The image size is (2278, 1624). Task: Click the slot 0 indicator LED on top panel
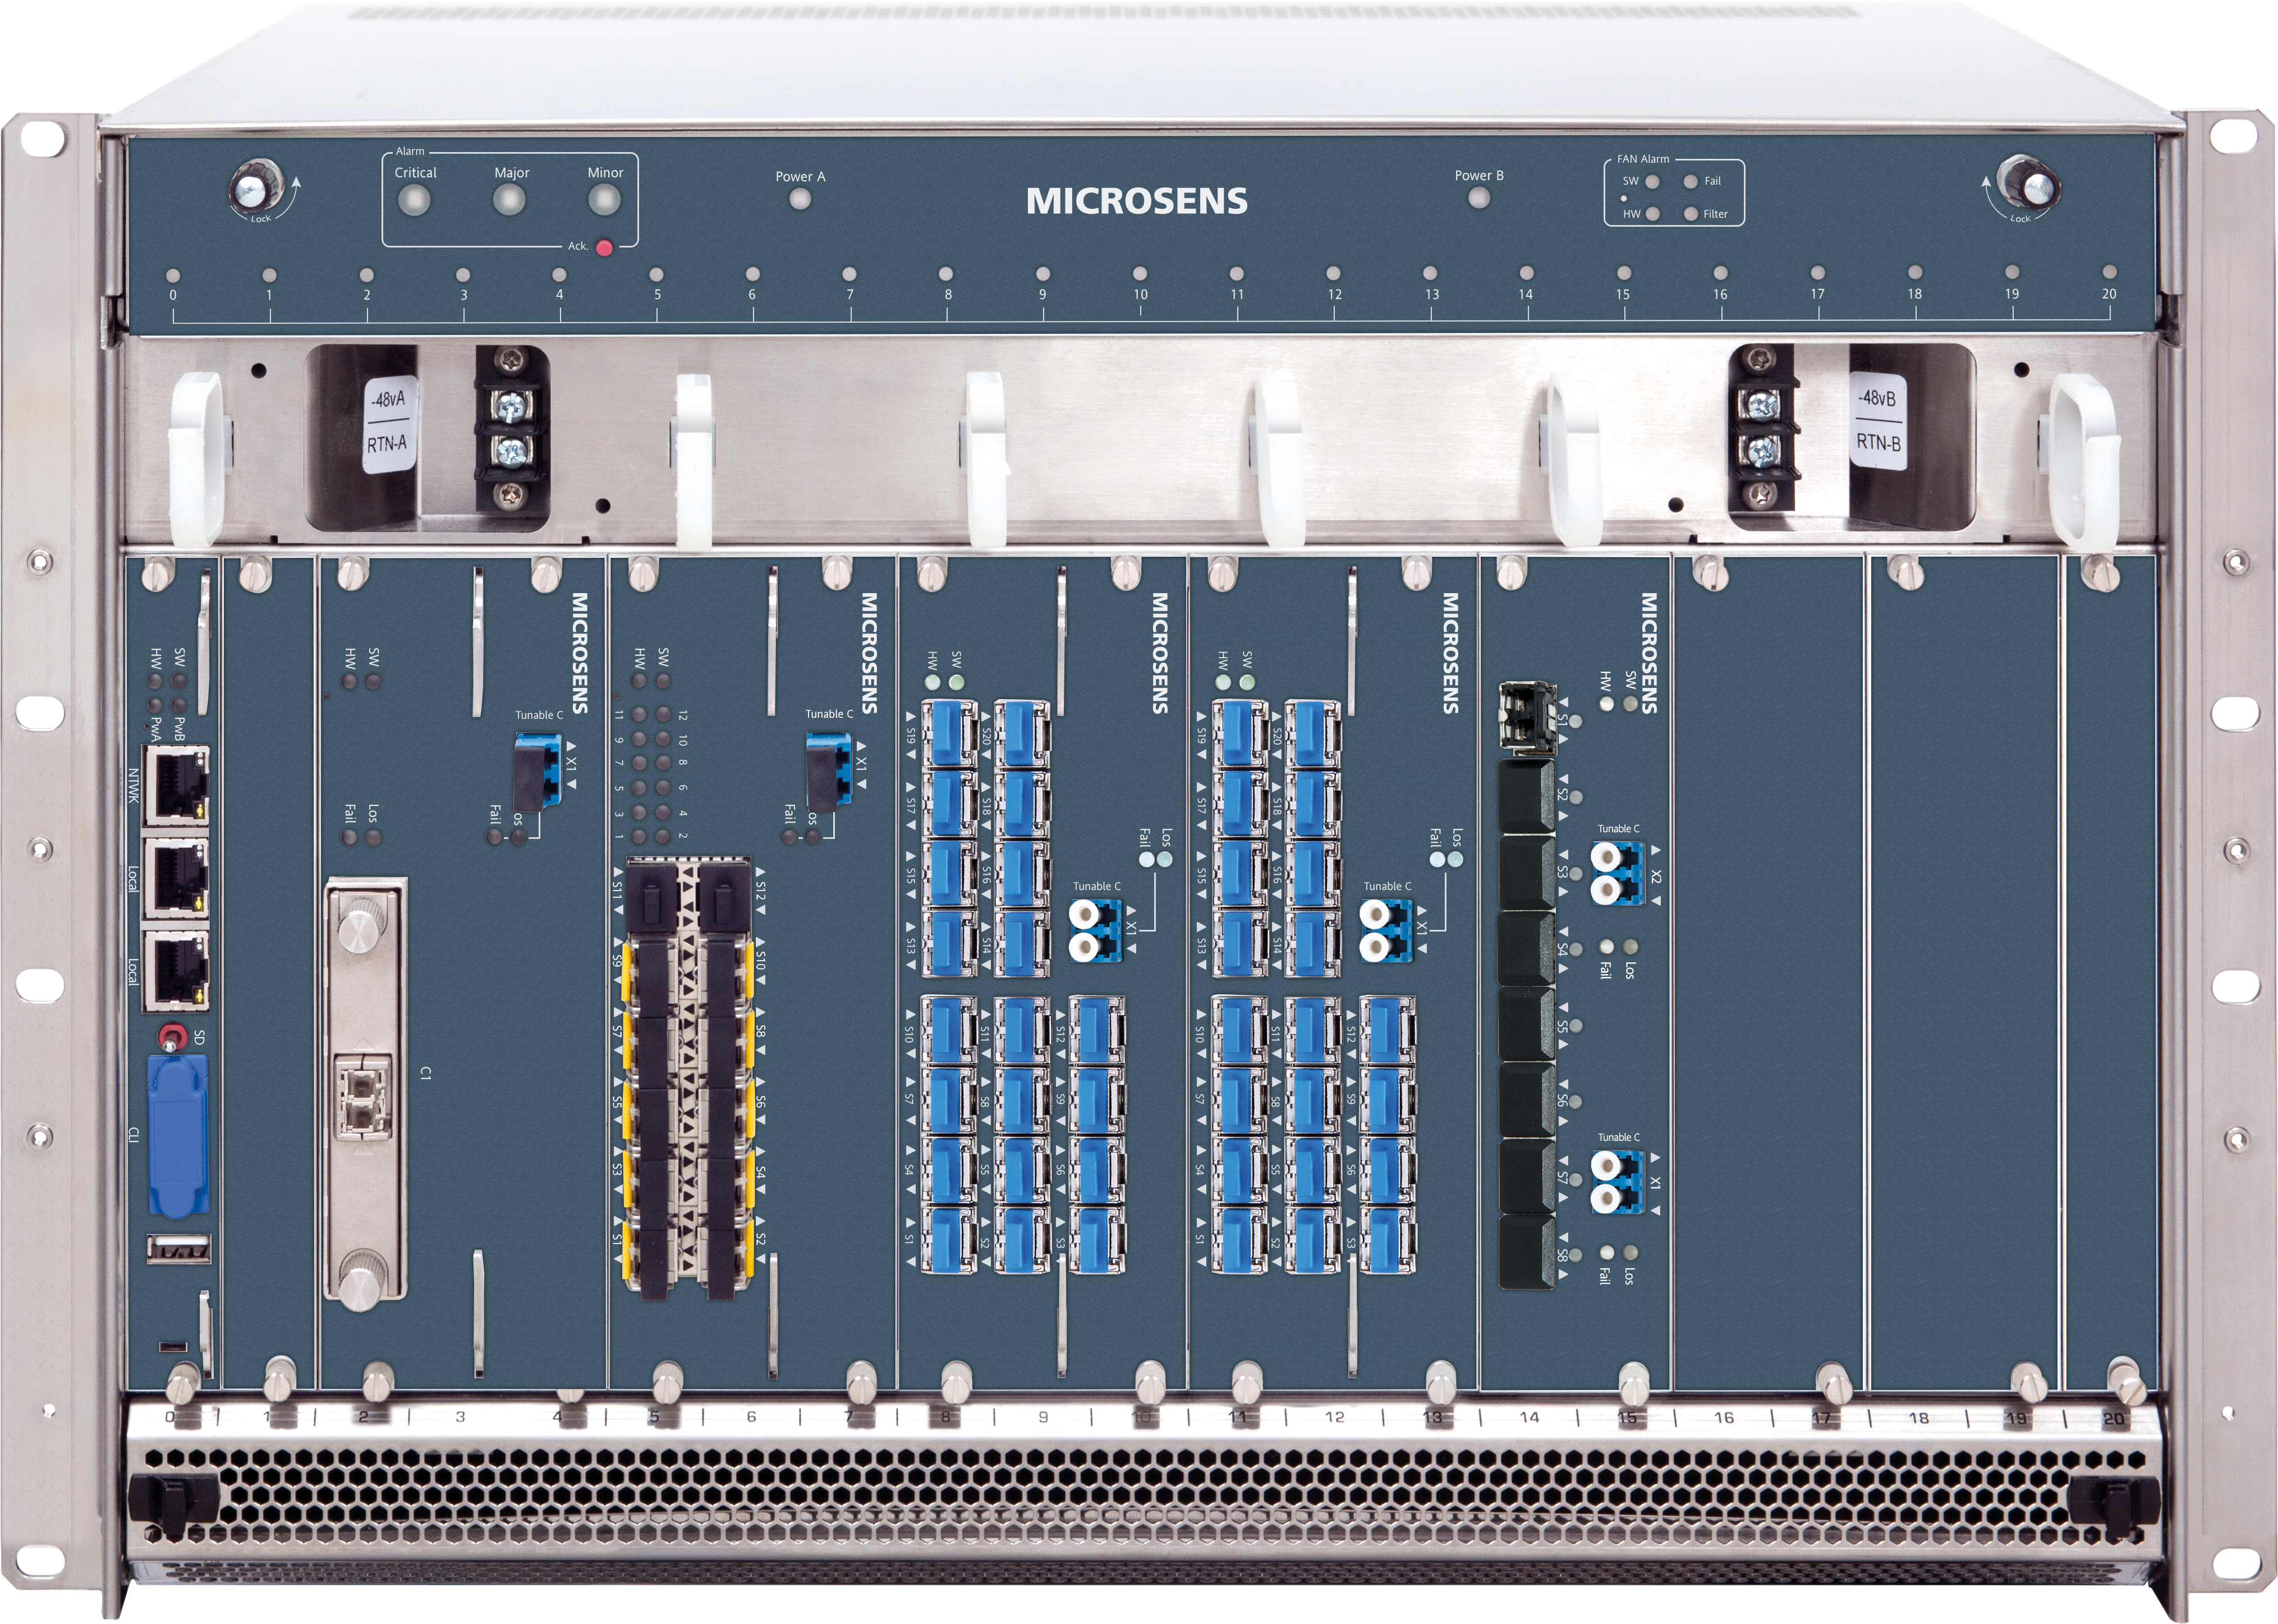[x=173, y=275]
